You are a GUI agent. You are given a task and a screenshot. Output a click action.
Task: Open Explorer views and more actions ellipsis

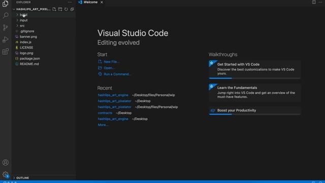pyautogui.click(x=70, y=2)
